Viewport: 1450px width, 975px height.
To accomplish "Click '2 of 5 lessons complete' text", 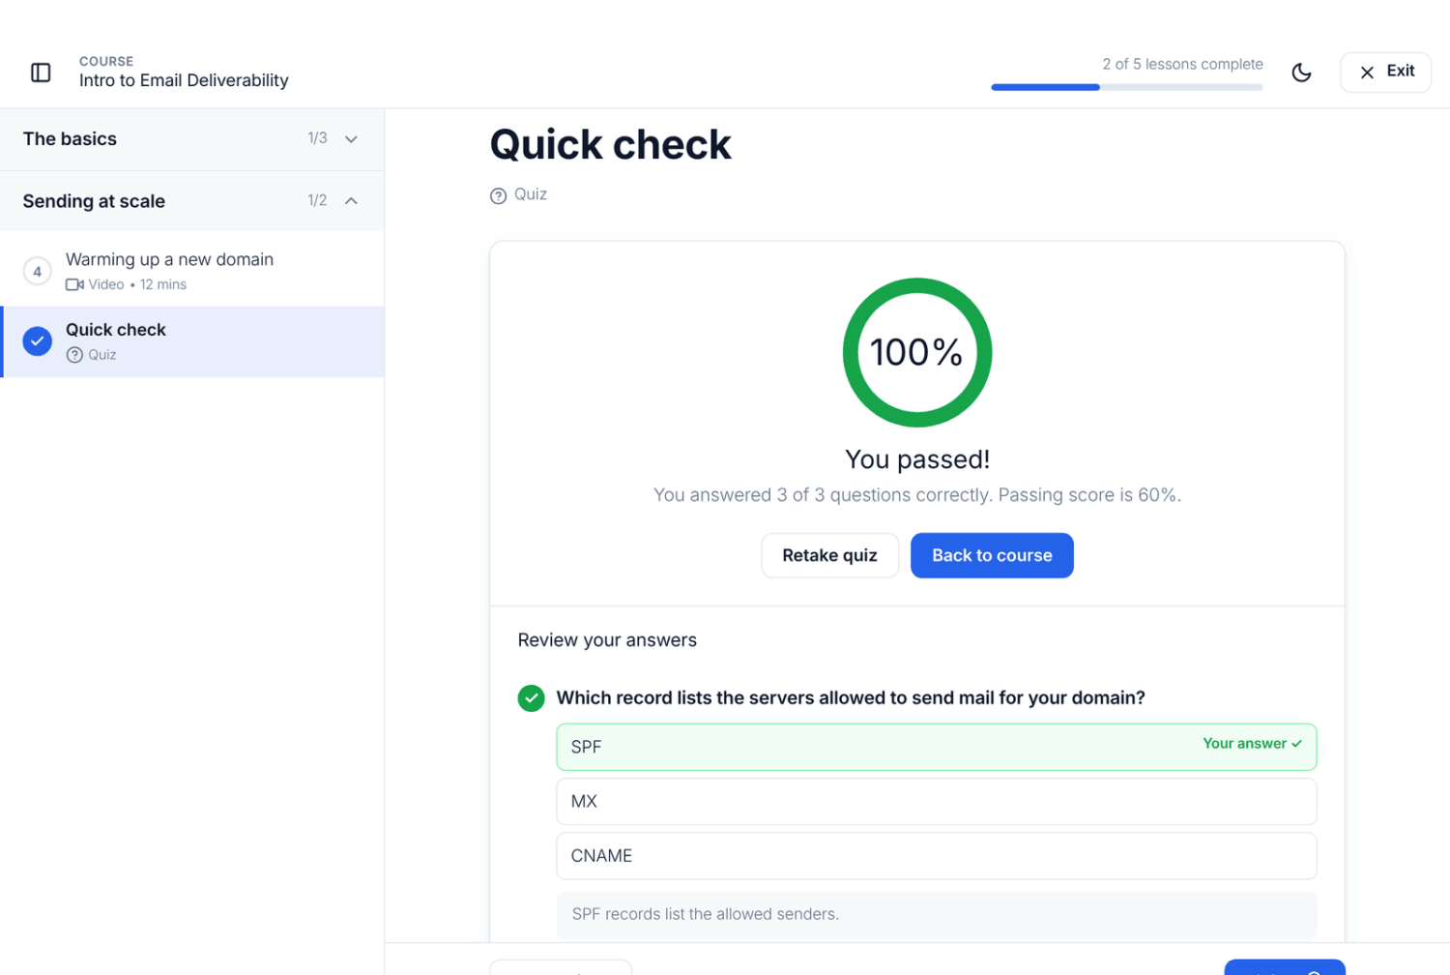I will coord(1182,64).
